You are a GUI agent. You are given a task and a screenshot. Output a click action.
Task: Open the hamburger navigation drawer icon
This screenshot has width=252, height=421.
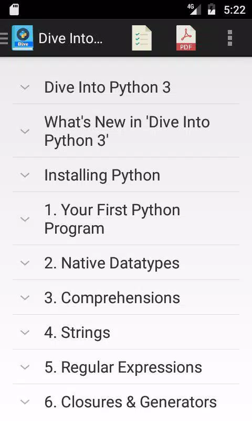pos(4,38)
